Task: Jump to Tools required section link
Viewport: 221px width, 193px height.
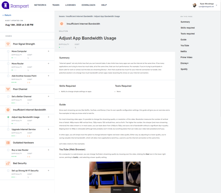Action: [x=188, y=34]
